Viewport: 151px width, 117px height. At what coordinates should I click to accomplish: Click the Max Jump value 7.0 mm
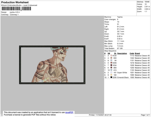[120, 46]
